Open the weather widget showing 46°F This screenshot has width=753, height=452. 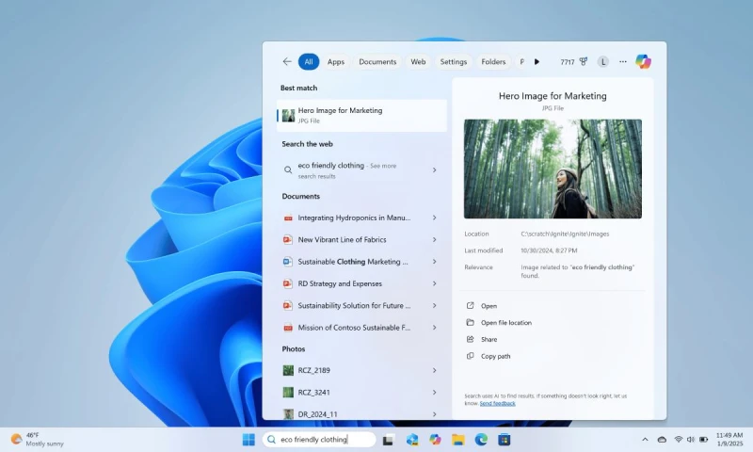[x=38, y=440]
